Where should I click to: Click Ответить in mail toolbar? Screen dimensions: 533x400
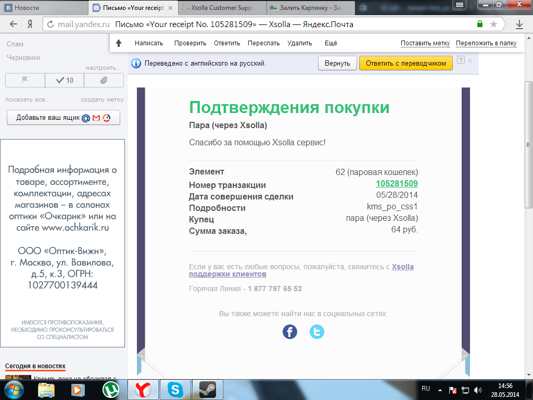click(227, 43)
